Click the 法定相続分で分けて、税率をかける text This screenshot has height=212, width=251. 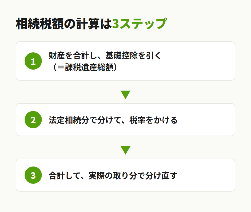(x=113, y=120)
